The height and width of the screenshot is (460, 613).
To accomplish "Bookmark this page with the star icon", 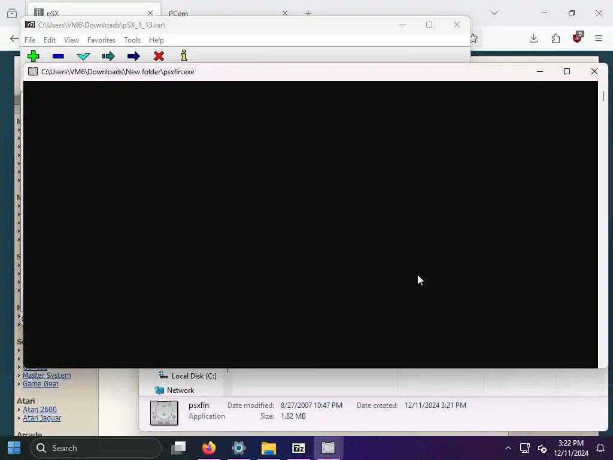I will click(x=474, y=38).
